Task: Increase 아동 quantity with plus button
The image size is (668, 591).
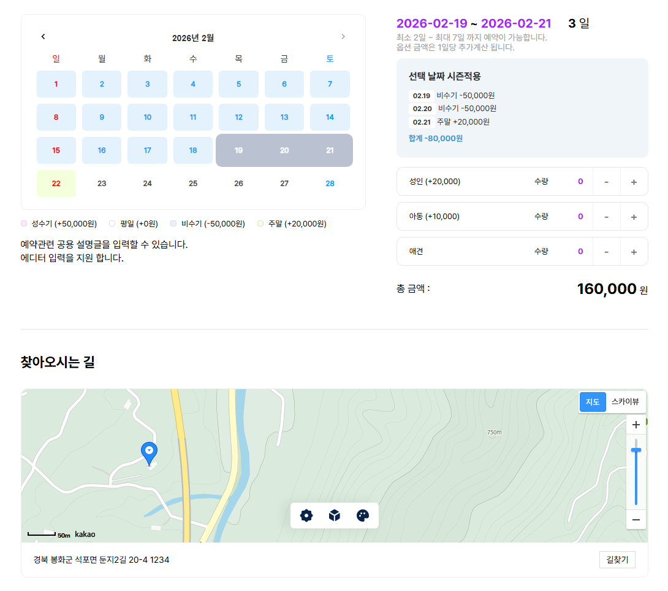Action: pyautogui.click(x=634, y=217)
